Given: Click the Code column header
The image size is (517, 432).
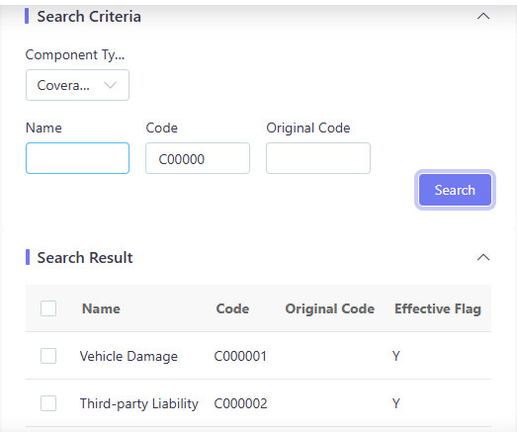Looking at the screenshot, I should (232, 308).
